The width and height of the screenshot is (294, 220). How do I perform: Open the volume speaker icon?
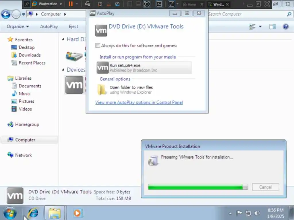(257, 213)
